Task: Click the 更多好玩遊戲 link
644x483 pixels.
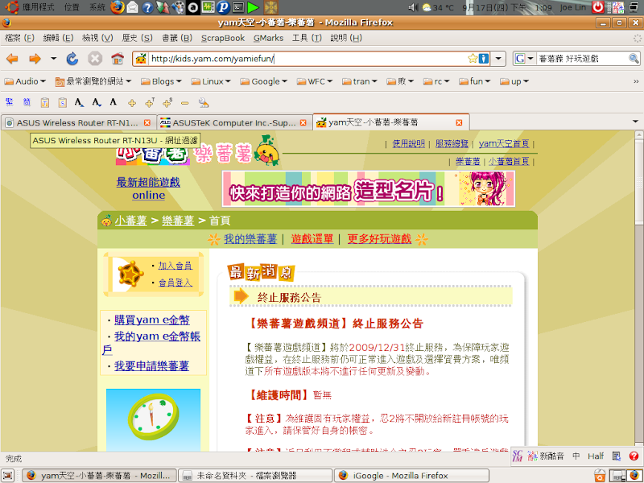Action: tap(379, 238)
